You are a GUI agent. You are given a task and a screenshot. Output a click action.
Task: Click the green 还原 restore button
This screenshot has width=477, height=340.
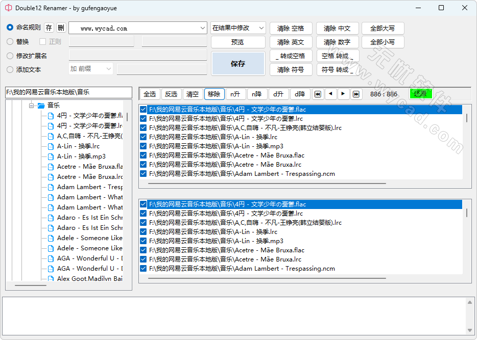(422, 94)
